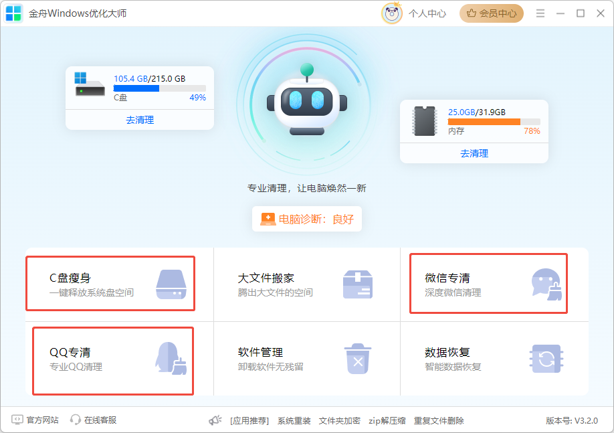Viewport: 614px width, 433px height.
Task: Click the 105.4 GB/215.0 GB text
Action: [x=150, y=79]
